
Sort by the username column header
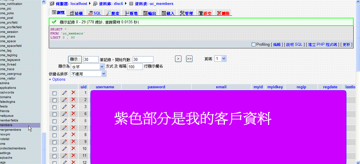tap(105, 87)
